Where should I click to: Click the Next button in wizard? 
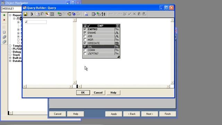click(150, 114)
